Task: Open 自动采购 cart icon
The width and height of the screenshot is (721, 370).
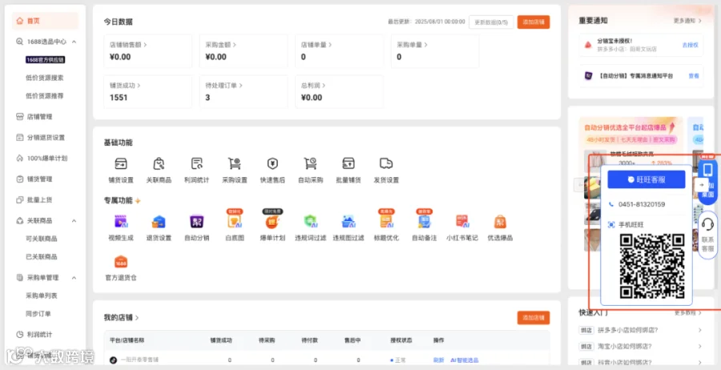Action: click(x=310, y=163)
